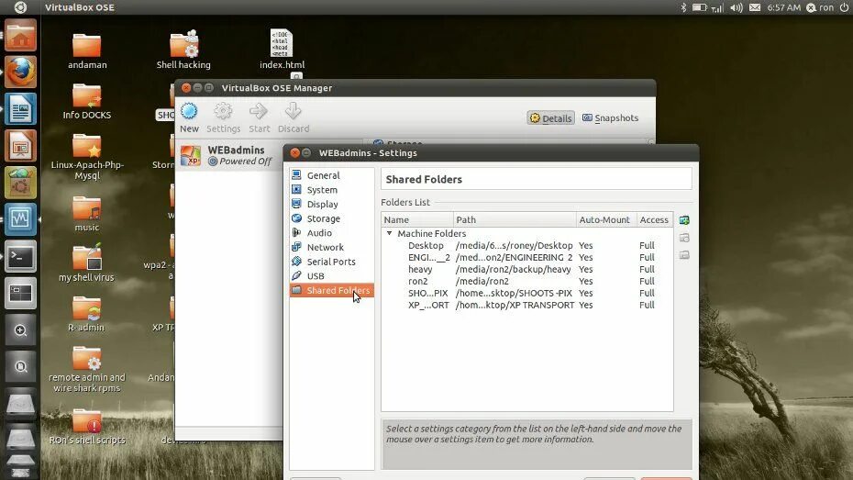The height and width of the screenshot is (480, 853).
Task: Open the music desktop folder
Action: coord(87,214)
